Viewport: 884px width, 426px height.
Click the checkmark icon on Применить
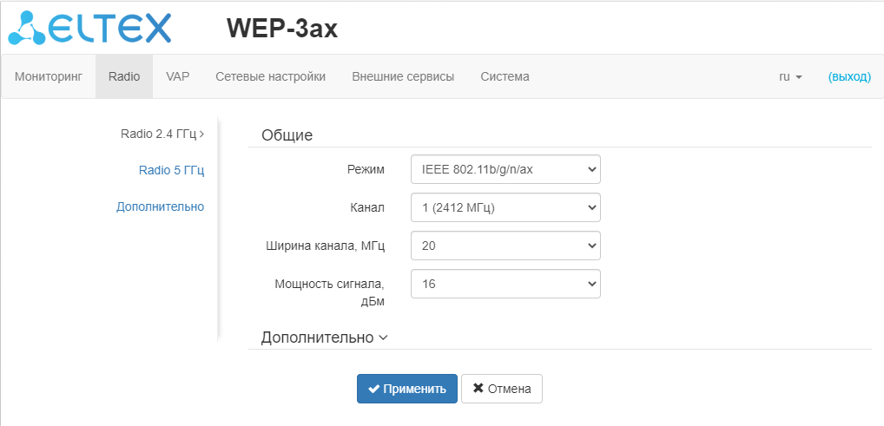(374, 389)
